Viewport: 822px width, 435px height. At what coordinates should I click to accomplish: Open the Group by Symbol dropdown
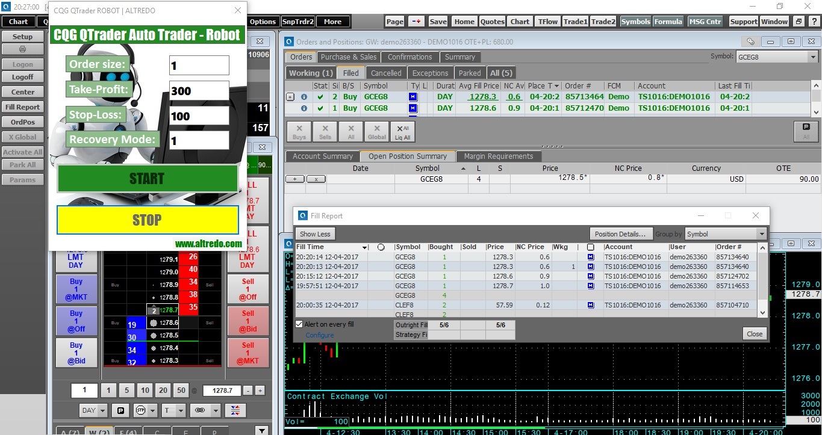coord(762,234)
